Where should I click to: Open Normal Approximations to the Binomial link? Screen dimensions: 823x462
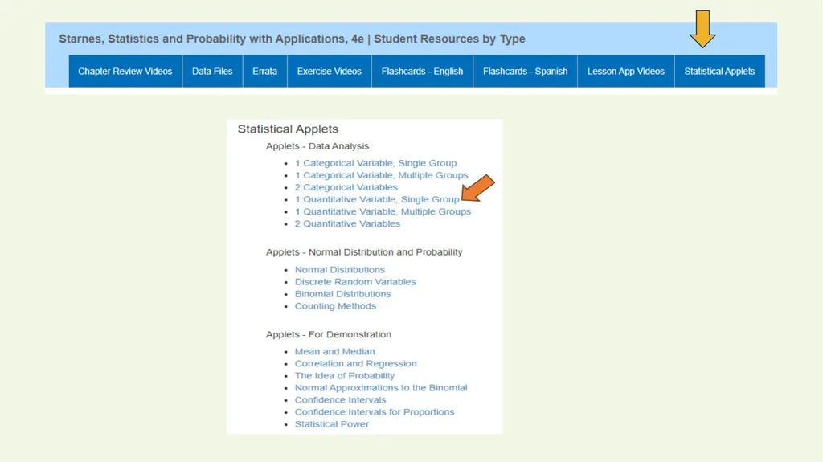[380, 388]
